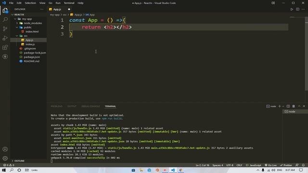Open the Terminal menu

click(x=69, y=3)
